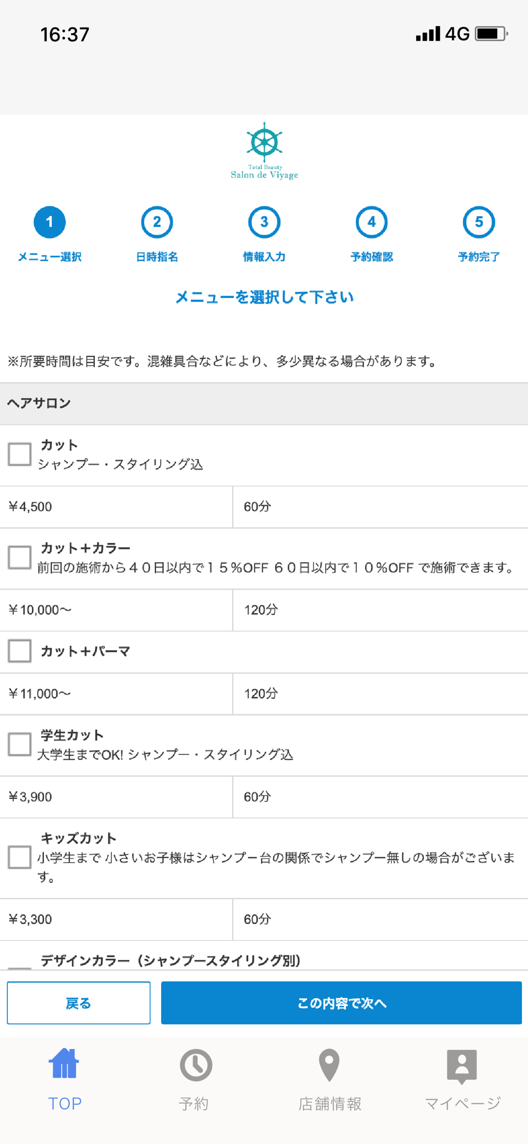
Task: Tap the TOP home icon
Action: coord(64,1064)
